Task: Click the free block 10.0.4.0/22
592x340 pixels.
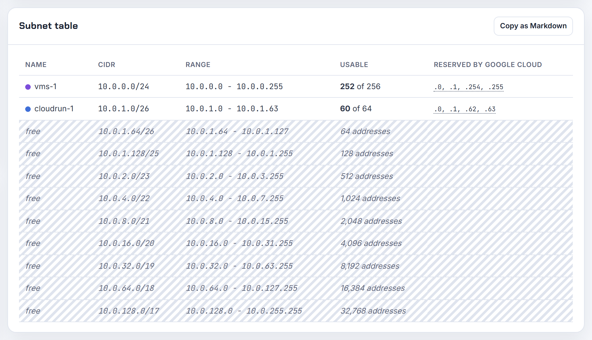Action: pos(296,199)
